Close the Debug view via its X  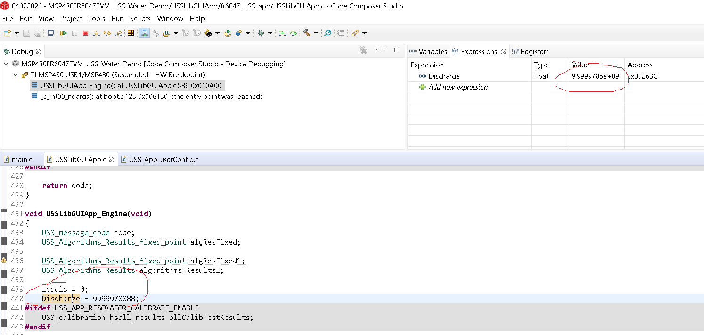[x=39, y=51]
